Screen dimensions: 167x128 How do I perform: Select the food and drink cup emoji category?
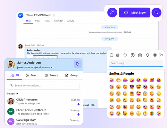tap(125, 55)
